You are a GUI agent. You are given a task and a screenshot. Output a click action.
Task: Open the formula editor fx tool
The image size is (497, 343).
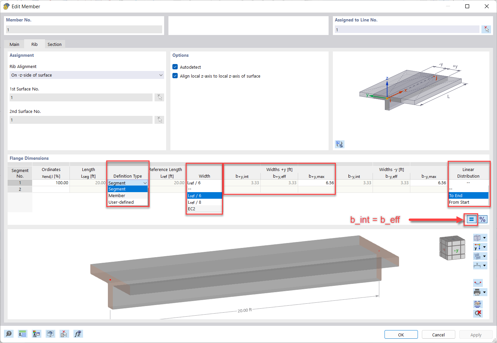78,334
